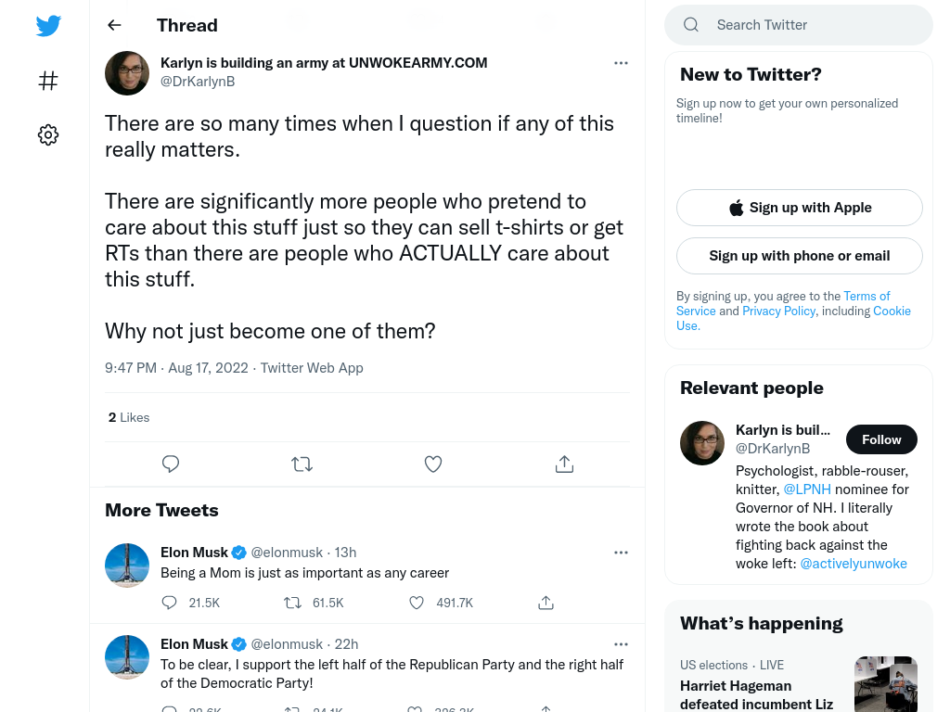Go back with the Thread arrow
This screenshot has width=950, height=712.
[114, 25]
